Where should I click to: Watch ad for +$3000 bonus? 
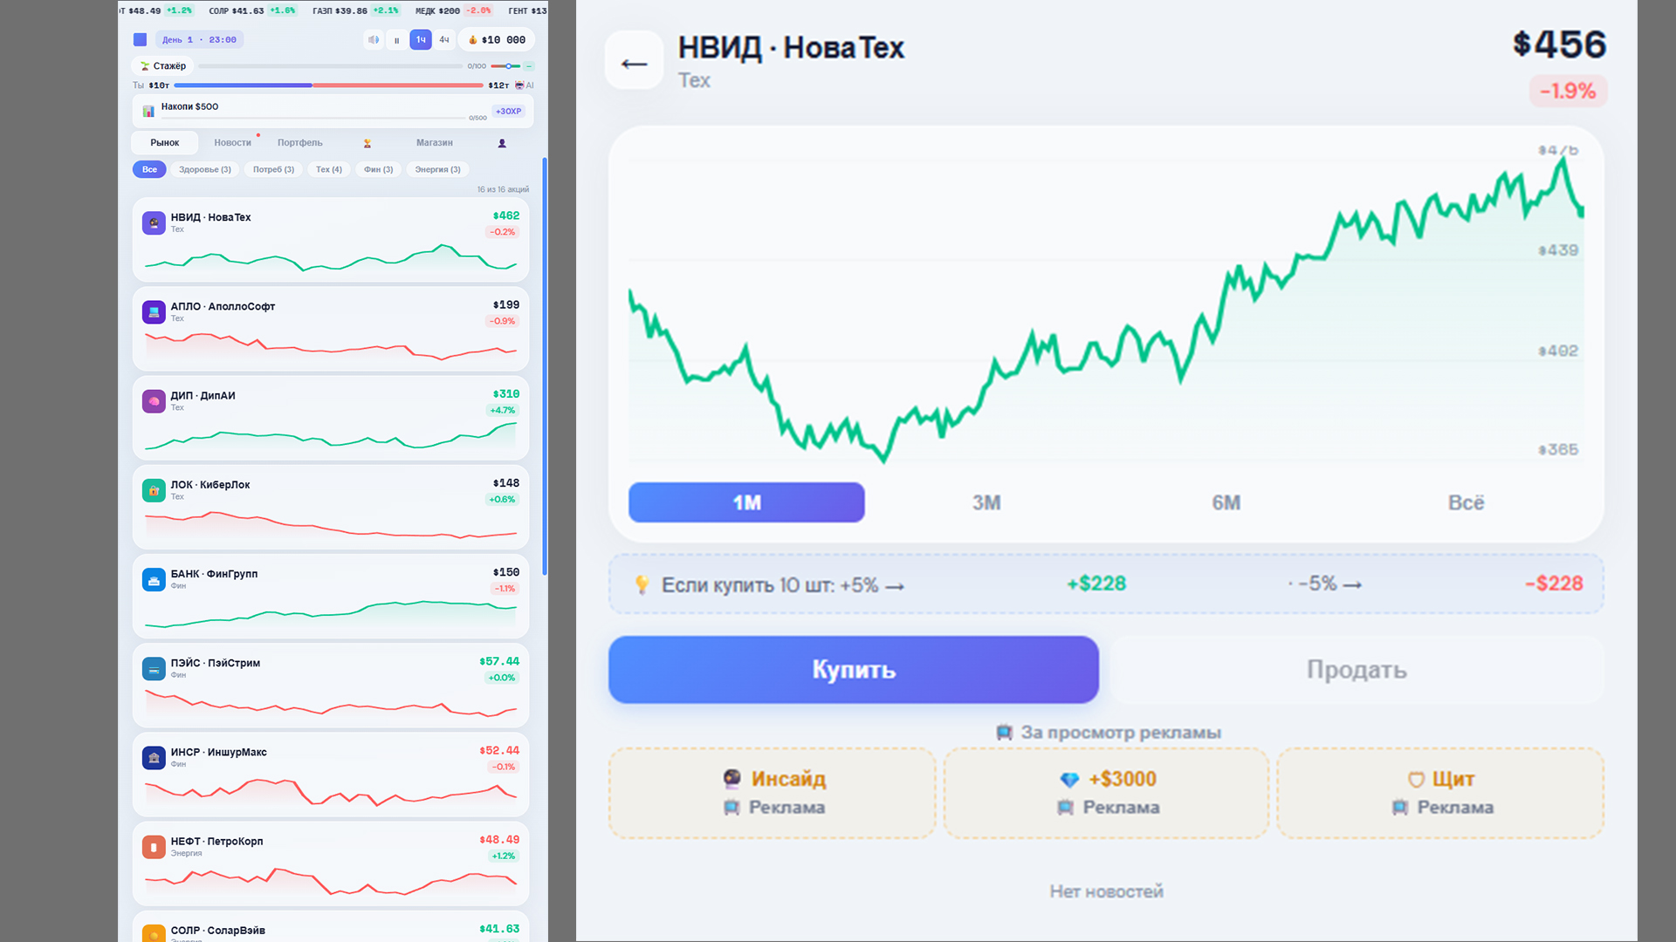click(x=1106, y=793)
